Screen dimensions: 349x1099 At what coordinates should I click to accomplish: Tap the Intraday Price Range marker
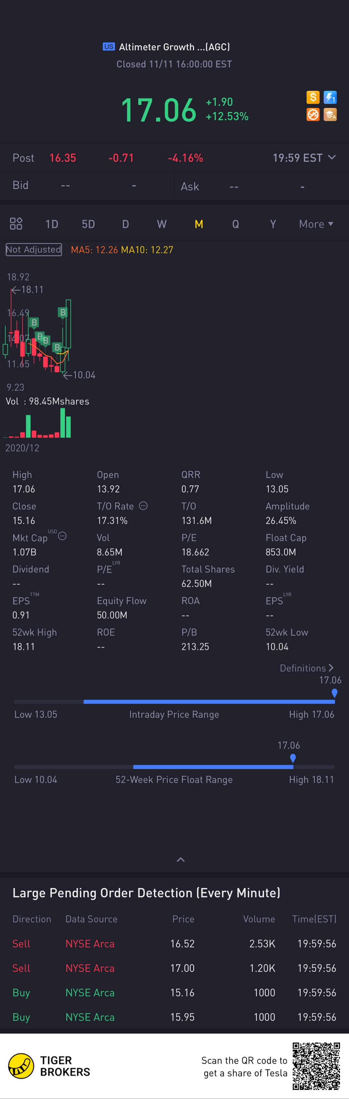pos(334,693)
